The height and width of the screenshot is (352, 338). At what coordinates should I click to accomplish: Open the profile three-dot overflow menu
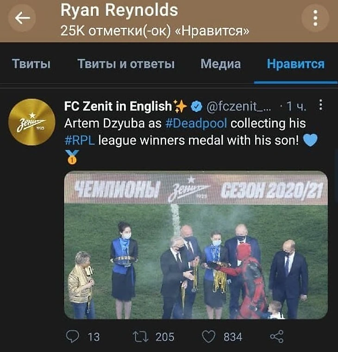(315, 18)
